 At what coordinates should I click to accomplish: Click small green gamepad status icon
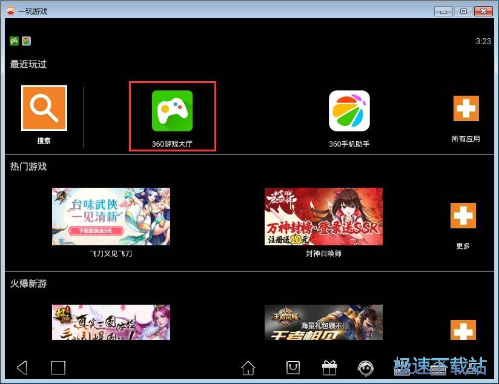(14, 41)
